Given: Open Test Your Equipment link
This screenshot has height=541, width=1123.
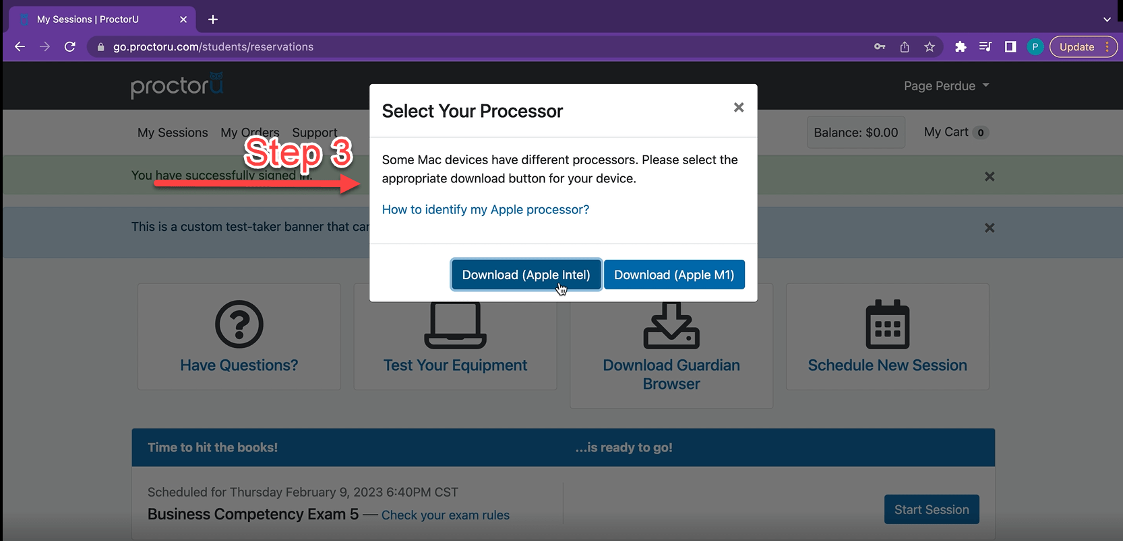Looking at the screenshot, I should point(456,365).
